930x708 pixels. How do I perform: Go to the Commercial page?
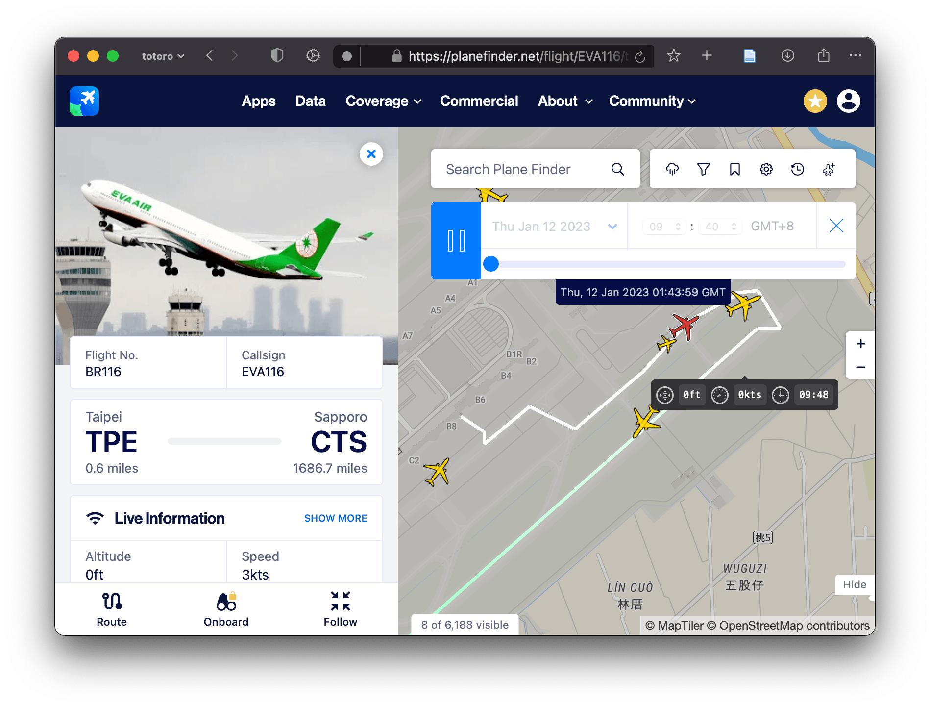tap(479, 101)
